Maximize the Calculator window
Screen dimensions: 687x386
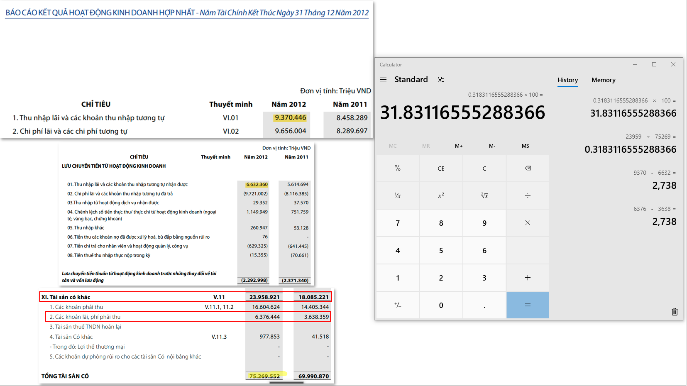(x=654, y=64)
